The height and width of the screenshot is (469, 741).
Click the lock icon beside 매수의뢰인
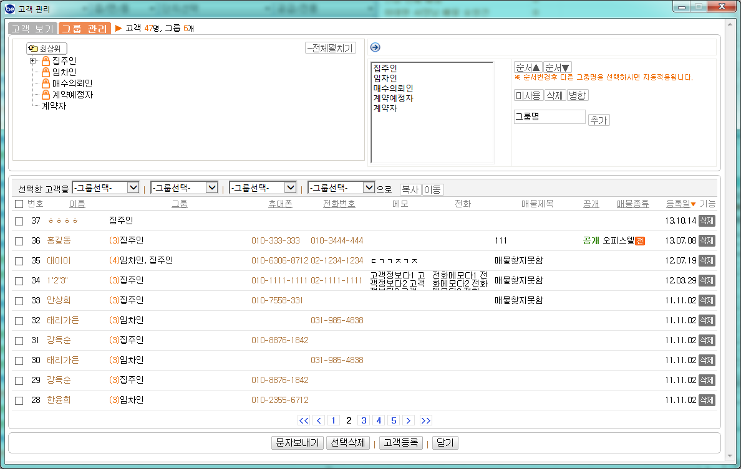(46, 83)
